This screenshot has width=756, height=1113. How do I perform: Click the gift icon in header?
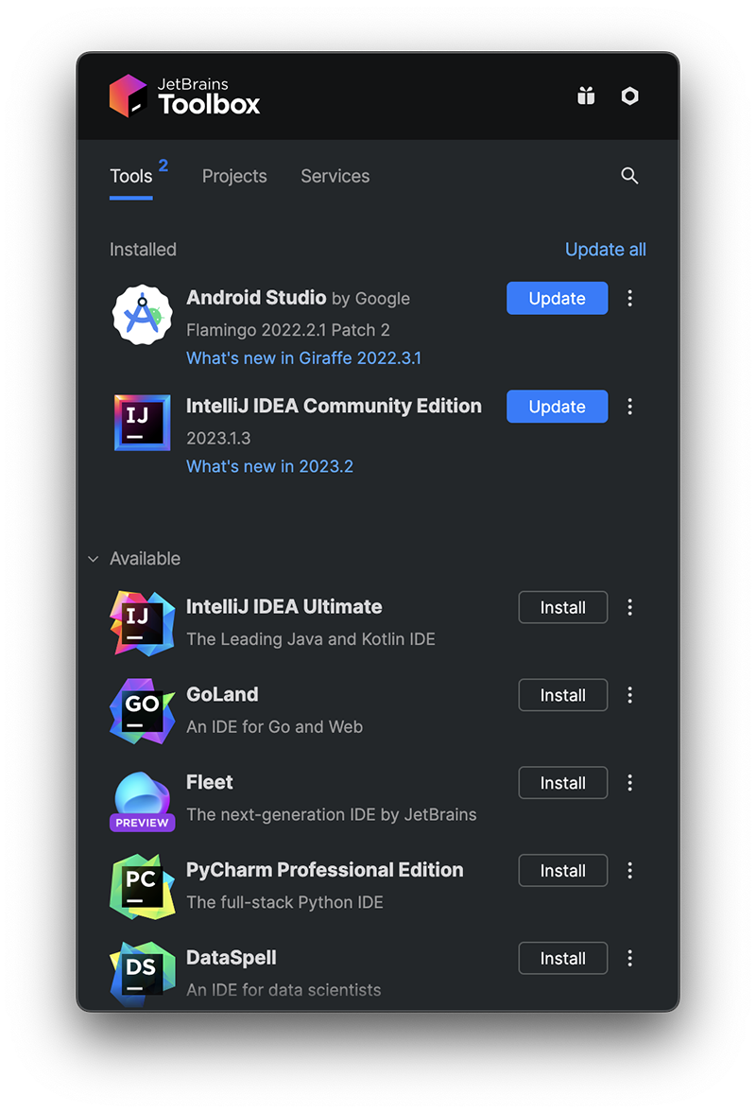(586, 96)
